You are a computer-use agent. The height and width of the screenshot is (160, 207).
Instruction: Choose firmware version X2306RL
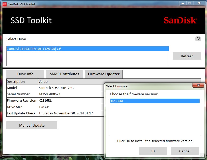coord(155,101)
